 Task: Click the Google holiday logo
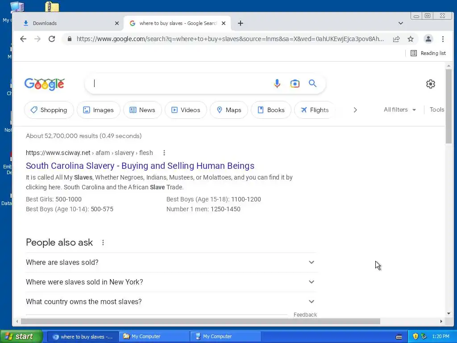point(44,84)
